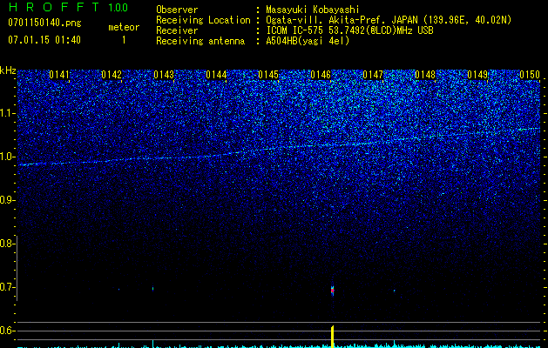Click the 0146 time marker
Screen dimensions: 548x348
321,75
